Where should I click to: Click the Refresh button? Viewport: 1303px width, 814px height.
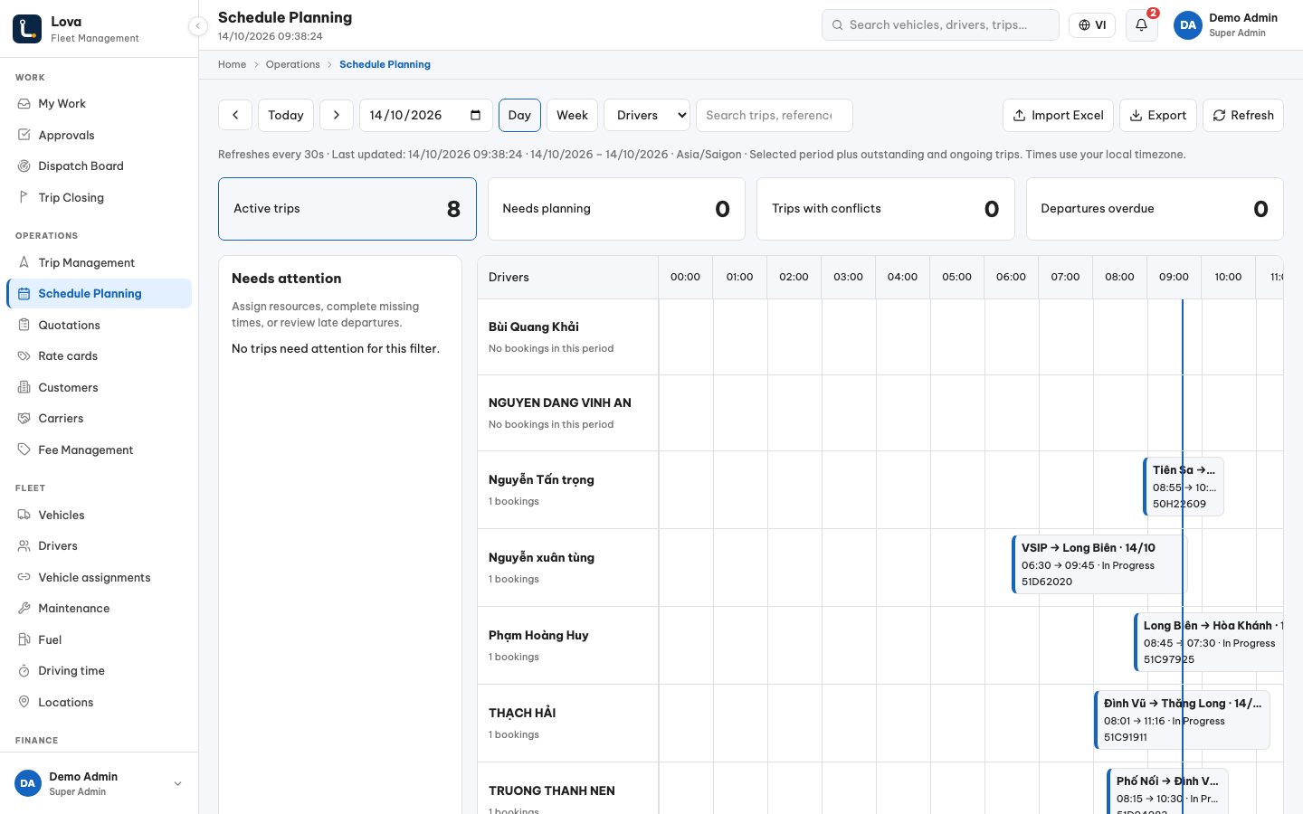[1243, 115]
